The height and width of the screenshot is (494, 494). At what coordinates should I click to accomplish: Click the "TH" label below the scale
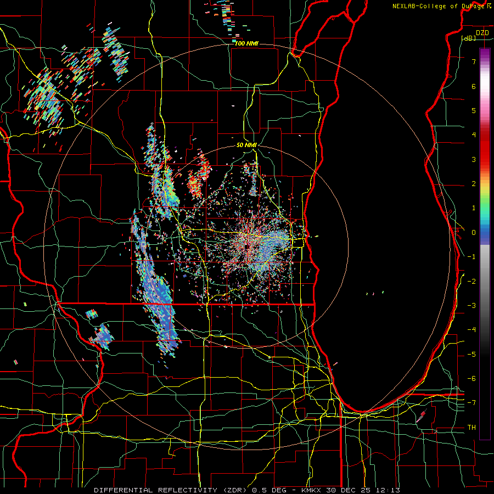pyautogui.click(x=471, y=428)
